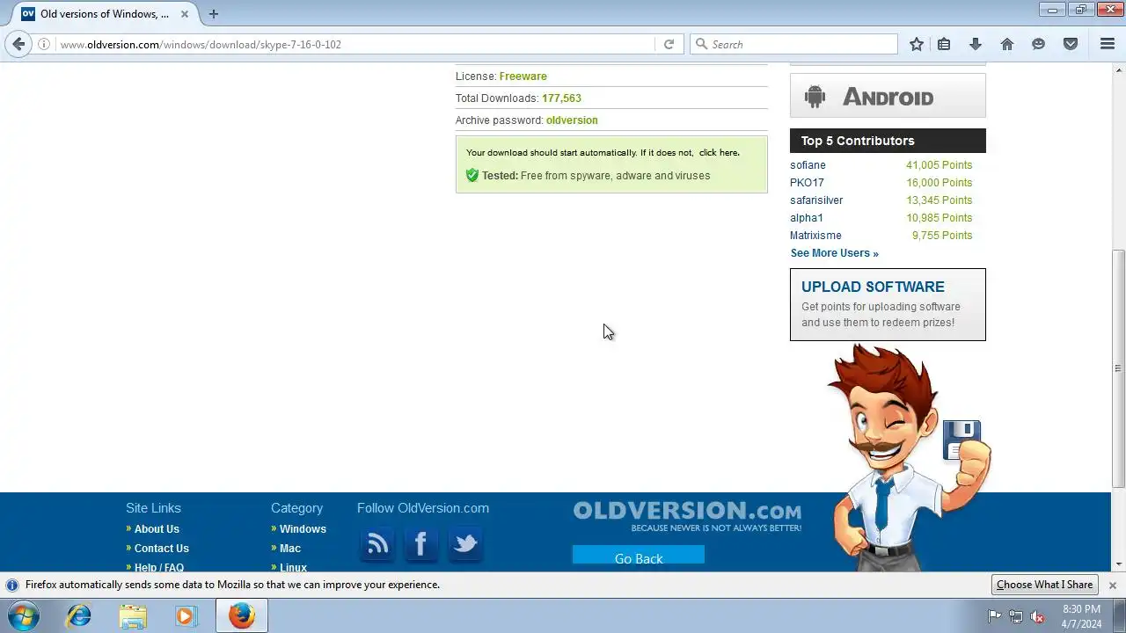This screenshot has width=1126, height=633.
Task: Open the Windows Start menu
Action: (x=23, y=616)
